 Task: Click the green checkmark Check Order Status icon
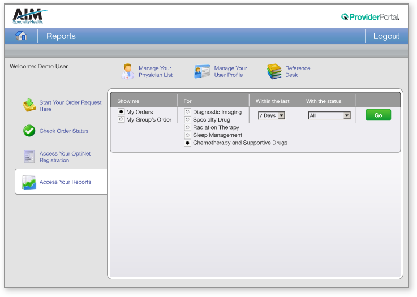pyautogui.click(x=29, y=131)
